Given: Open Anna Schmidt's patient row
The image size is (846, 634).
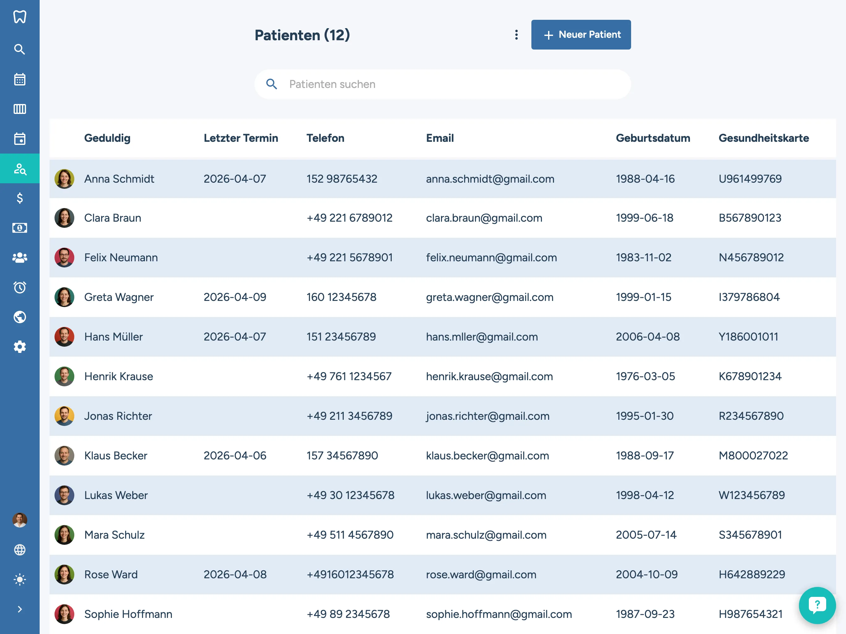Looking at the screenshot, I should pyautogui.click(x=119, y=179).
